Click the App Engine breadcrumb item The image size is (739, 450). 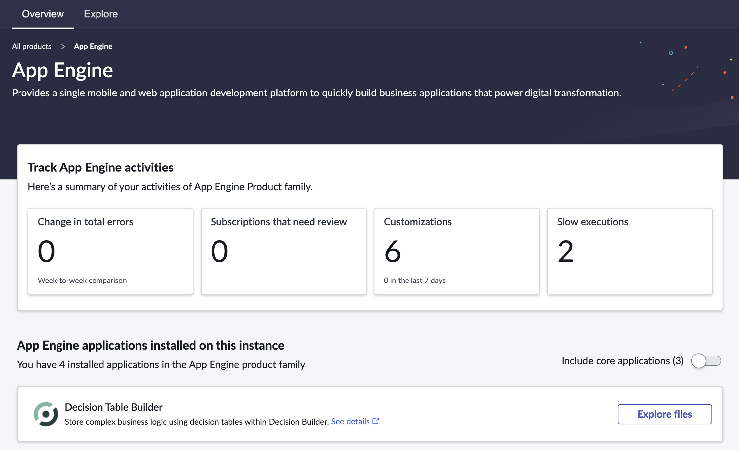pos(93,46)
